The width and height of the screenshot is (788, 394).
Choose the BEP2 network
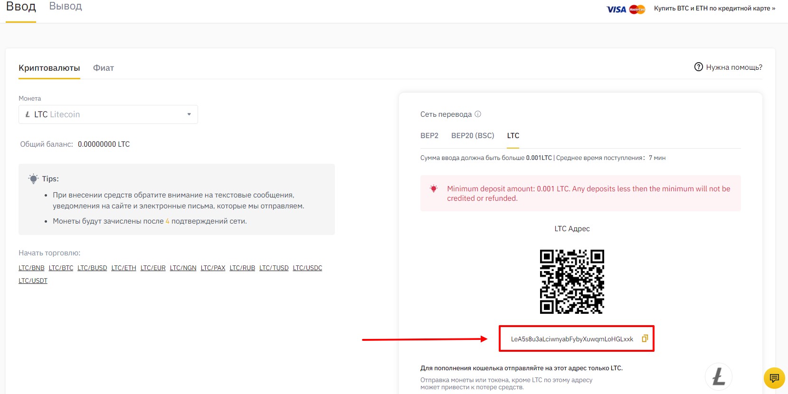click(429, 136)
